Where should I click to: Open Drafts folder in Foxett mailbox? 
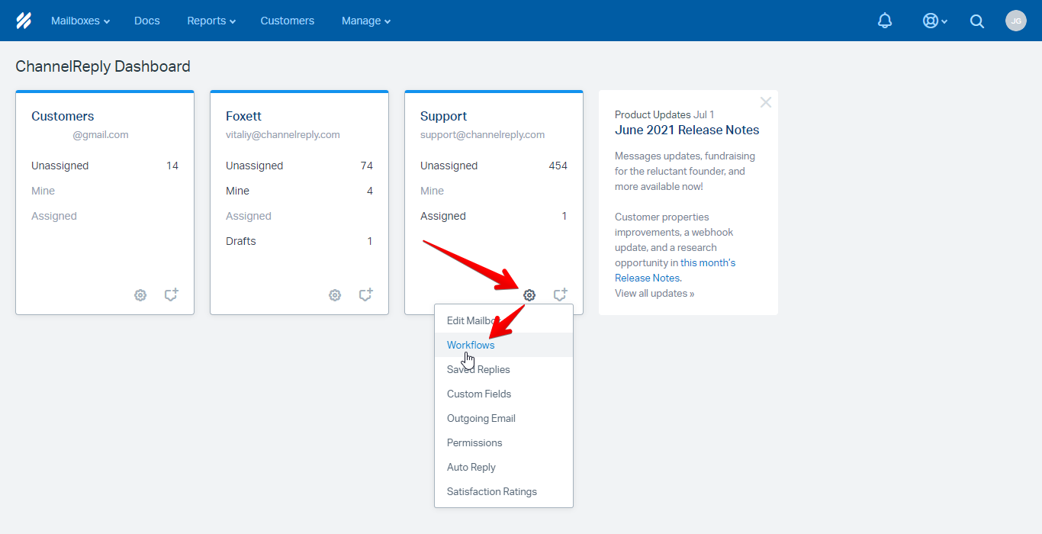tap(299, 241)
